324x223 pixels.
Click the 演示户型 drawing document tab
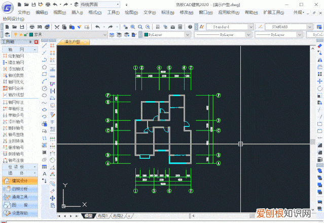coord(74,42)
